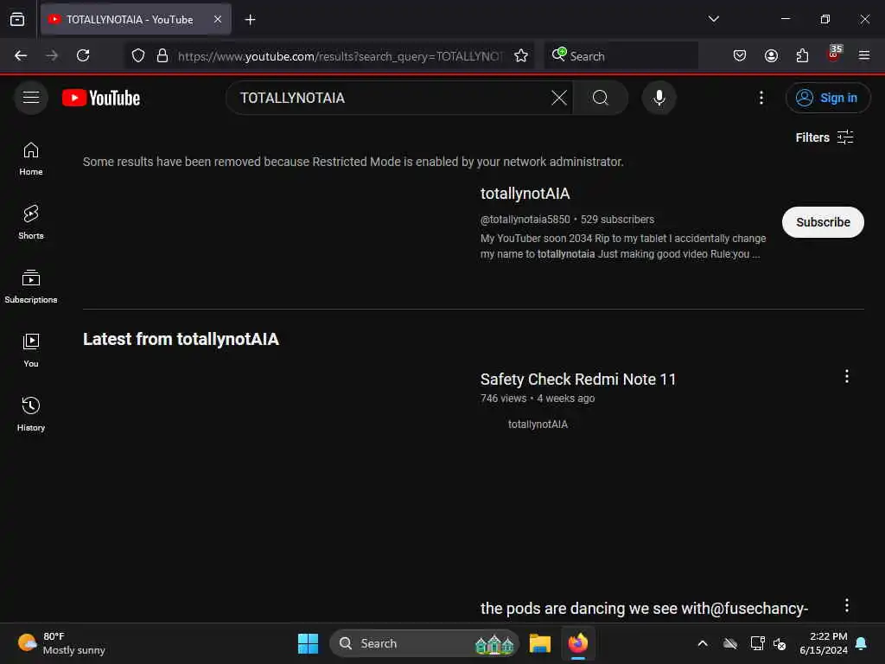This screenshot has width=885, height=664.
Task: Go forward in Firefox
Action: tap(52, 55)
